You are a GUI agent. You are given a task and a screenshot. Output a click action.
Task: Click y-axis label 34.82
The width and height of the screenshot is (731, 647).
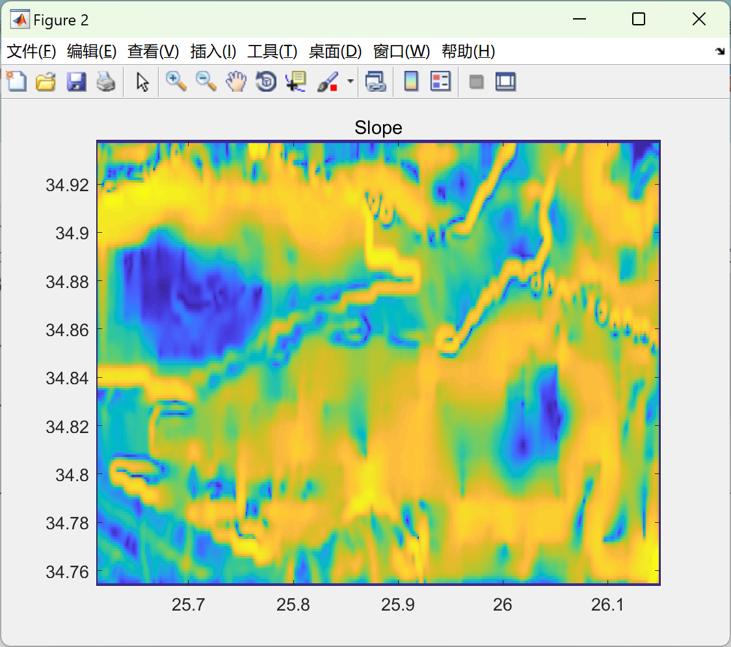[67, 427]
